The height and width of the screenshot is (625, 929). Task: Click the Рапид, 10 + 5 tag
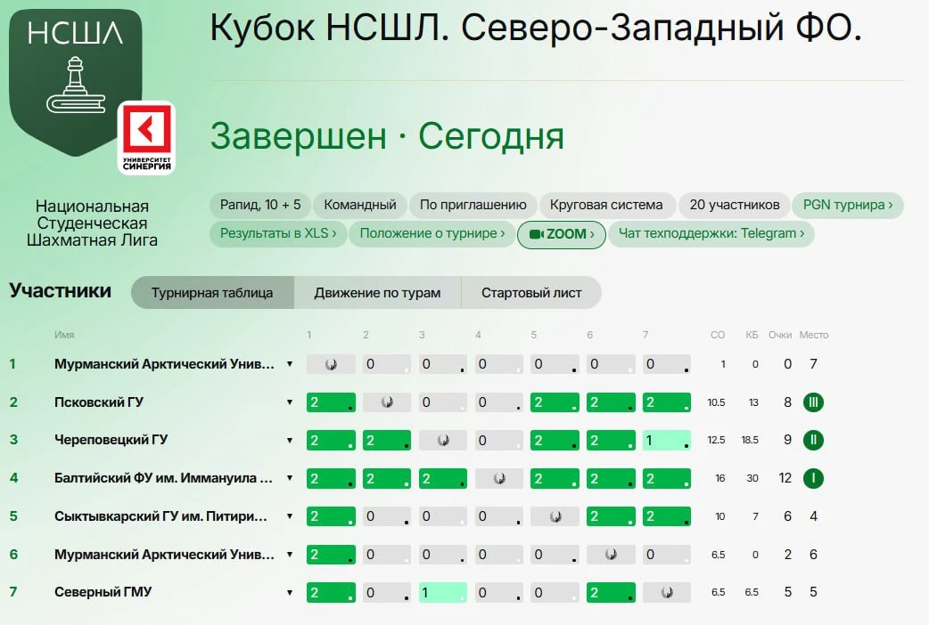[x=260, y=205]
